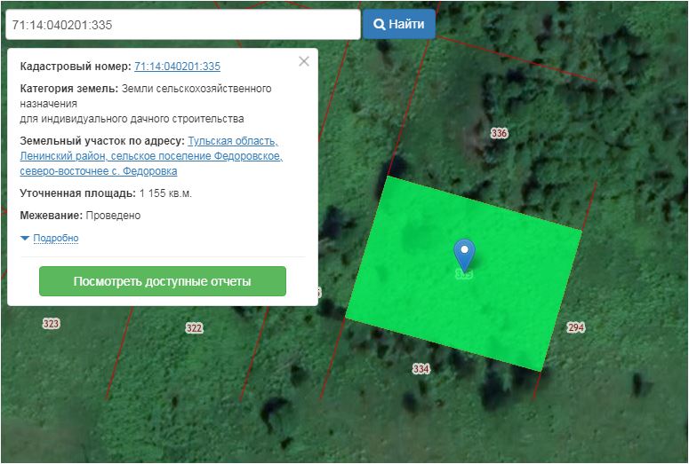Select parcel label 323 on map
Screen dimensions: 689x464
[51, 324]
